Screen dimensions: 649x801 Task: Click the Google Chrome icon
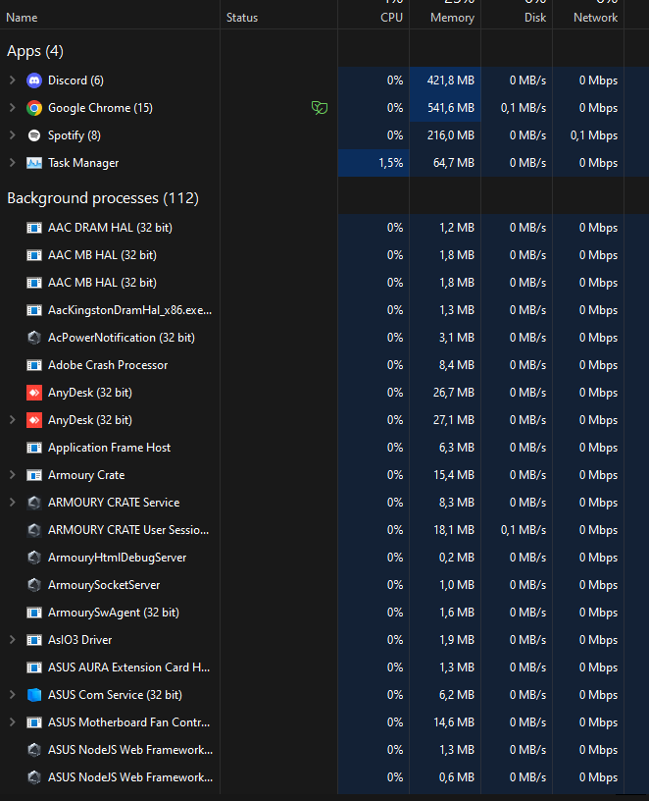[x=34, y=108]
